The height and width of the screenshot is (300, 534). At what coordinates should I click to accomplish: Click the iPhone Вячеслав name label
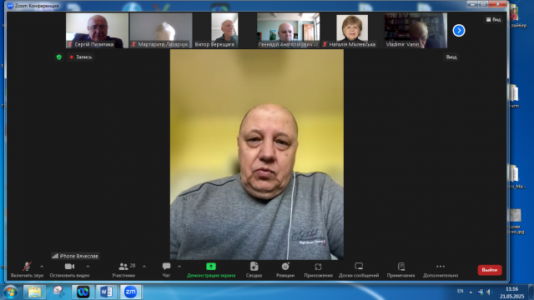pyautogui.click(x=75, y=256)
